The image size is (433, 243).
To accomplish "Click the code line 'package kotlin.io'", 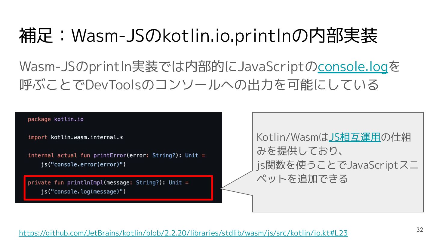I will pos(56,119).
